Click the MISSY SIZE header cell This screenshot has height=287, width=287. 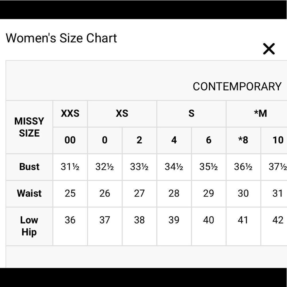click(x=29, y=127)
